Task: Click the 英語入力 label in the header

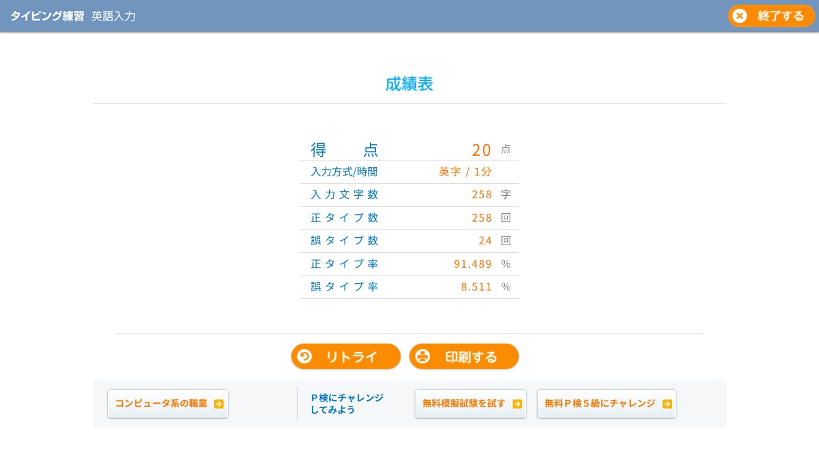Action: coord(113,16)
